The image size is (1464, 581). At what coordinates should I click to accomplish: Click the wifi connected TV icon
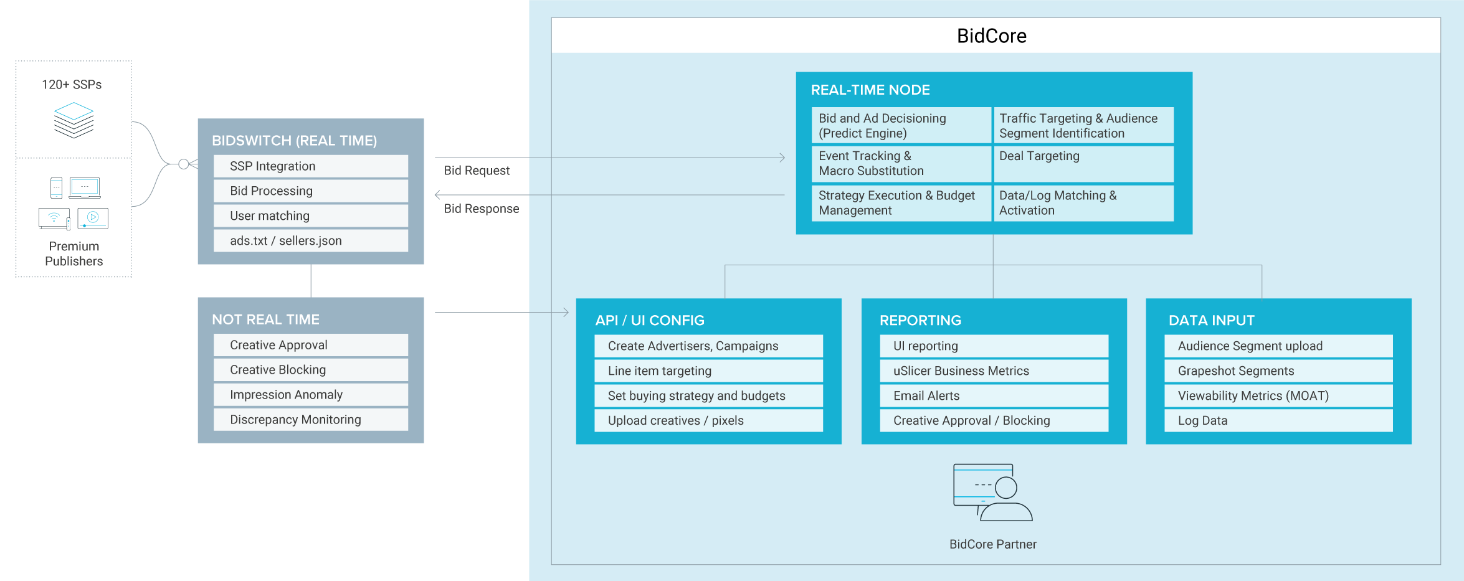tap(54, 219)
